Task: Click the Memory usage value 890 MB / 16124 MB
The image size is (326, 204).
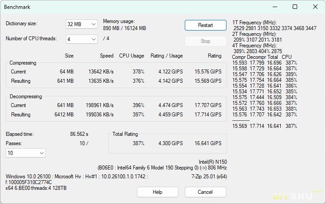Action: [x=124, y=28]
